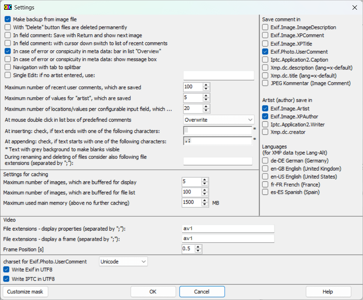Increase max images buffered for display
Viewport: 363px width, 300px height.
click(x=204, y=180)
